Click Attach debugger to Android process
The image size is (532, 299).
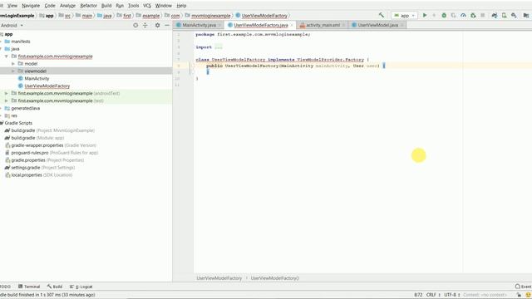[473, 15]
